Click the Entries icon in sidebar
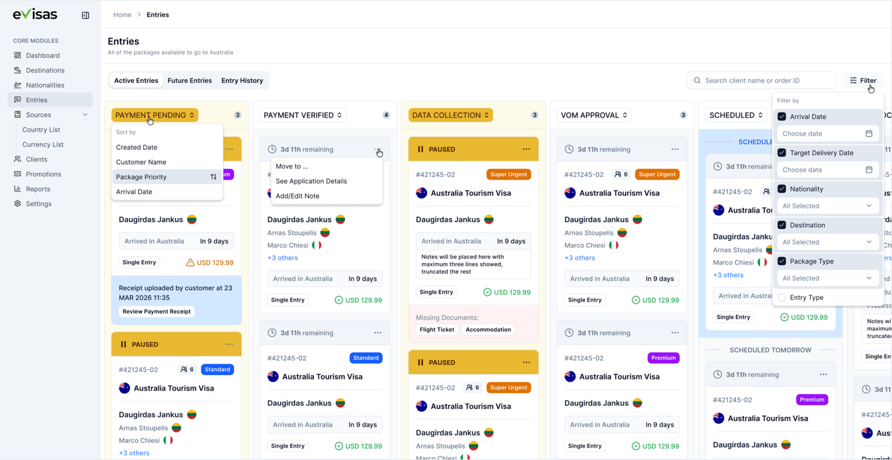This screenshot has height=460, width=892. tap(18, 100)
